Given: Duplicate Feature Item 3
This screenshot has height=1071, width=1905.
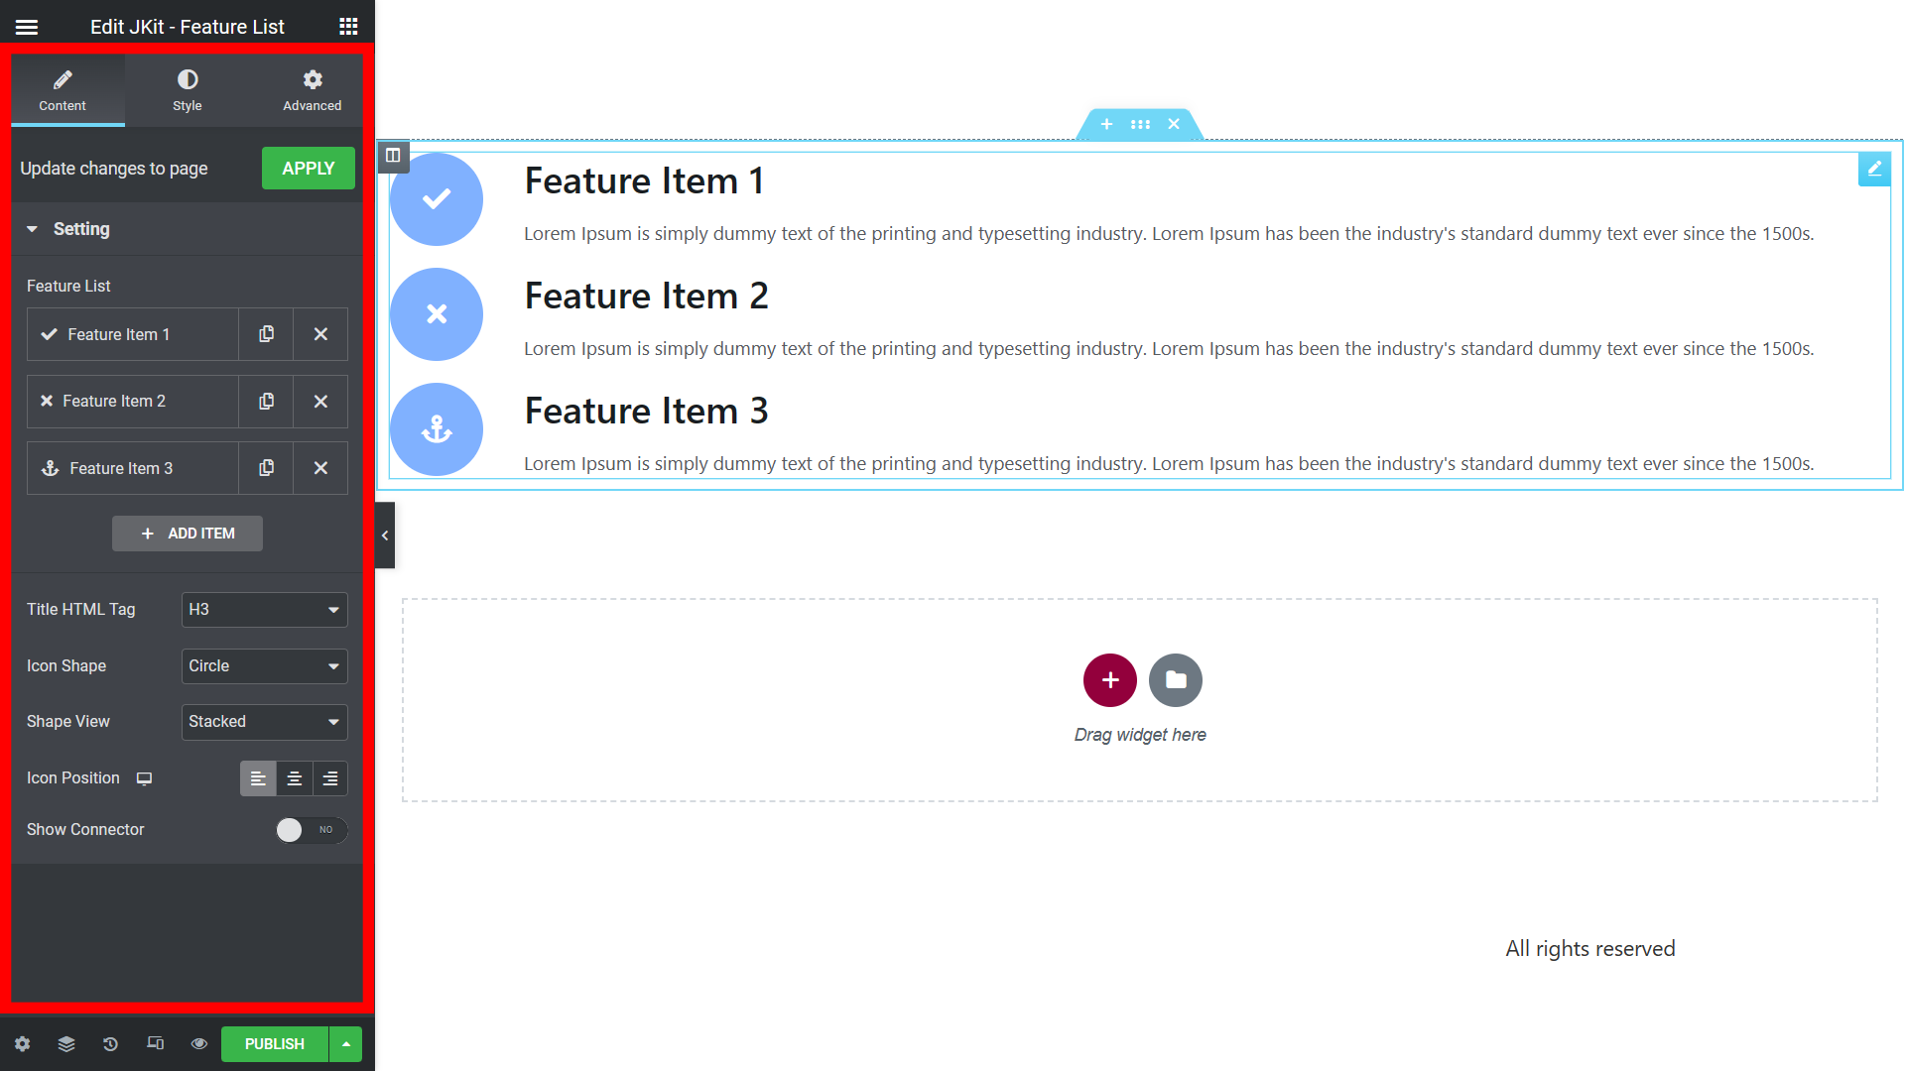Looking at the screenshot, I should click(x=266, y=468).
